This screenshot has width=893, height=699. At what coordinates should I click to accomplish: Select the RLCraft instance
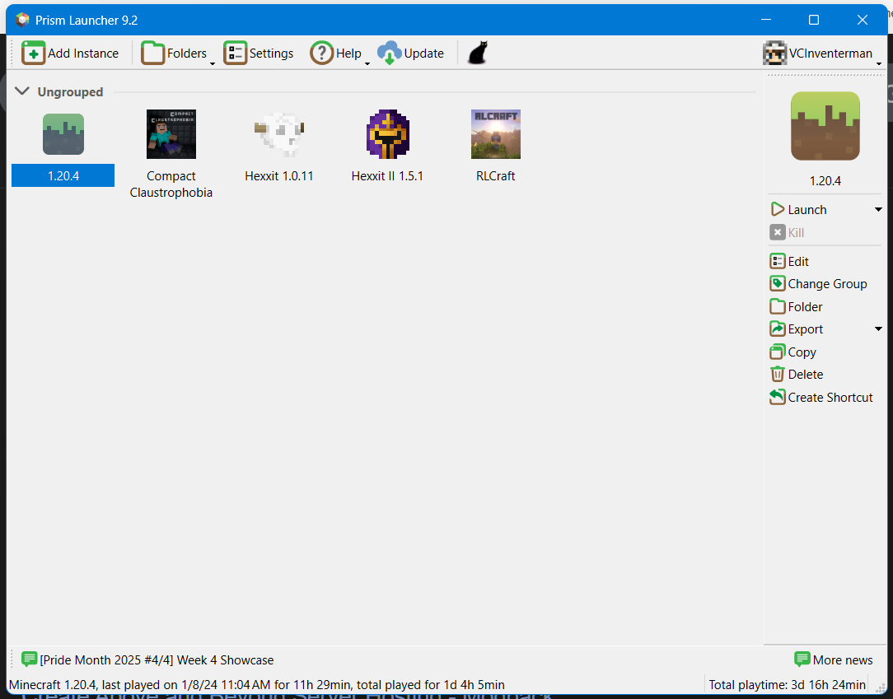[x=495, y=135]
